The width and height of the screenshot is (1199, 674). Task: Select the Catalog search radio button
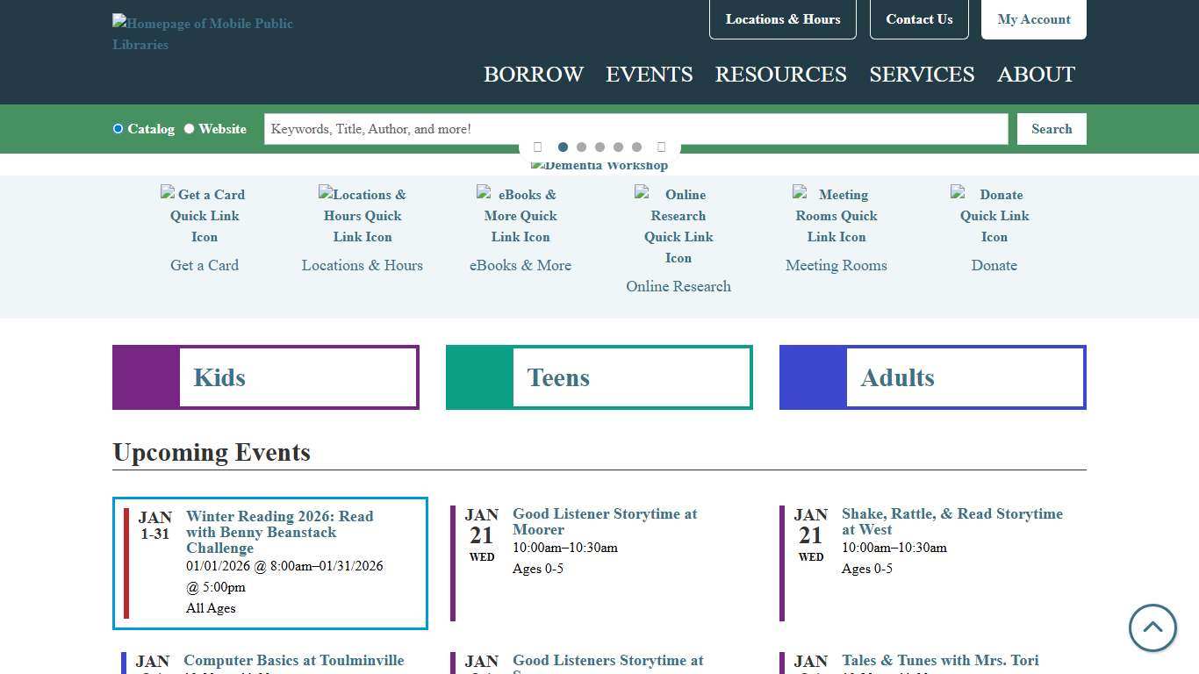pyautogui.click(x=118, y=129)
